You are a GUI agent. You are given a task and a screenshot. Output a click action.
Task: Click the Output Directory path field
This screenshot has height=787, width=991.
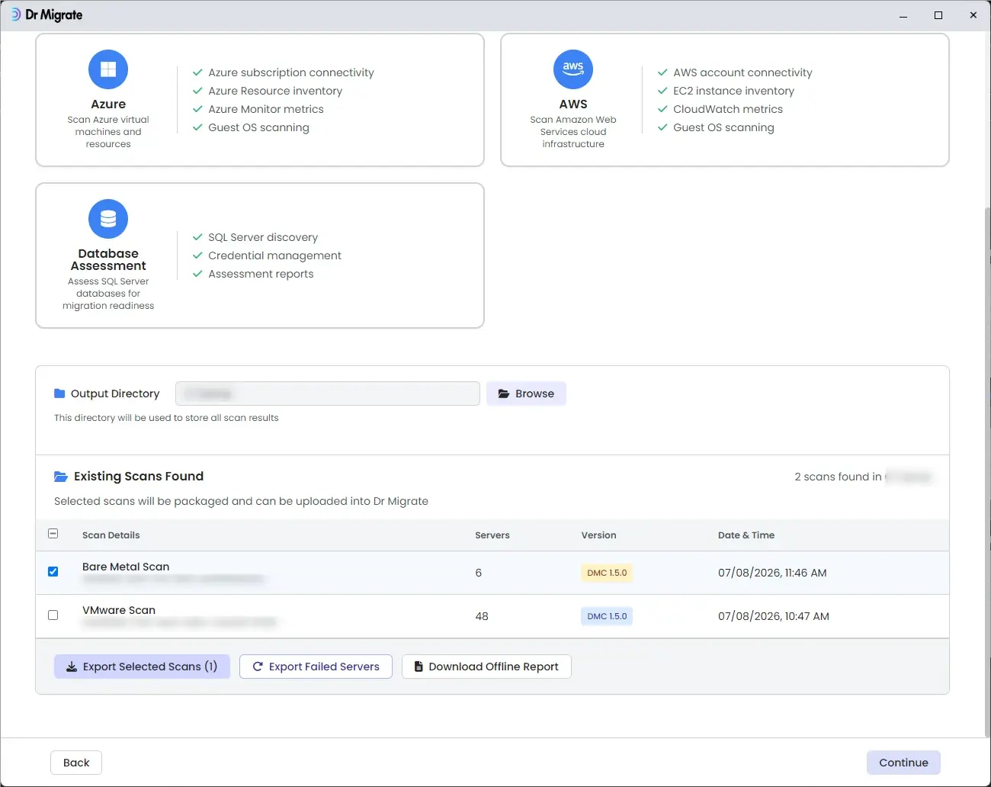[x=328, y=393]
